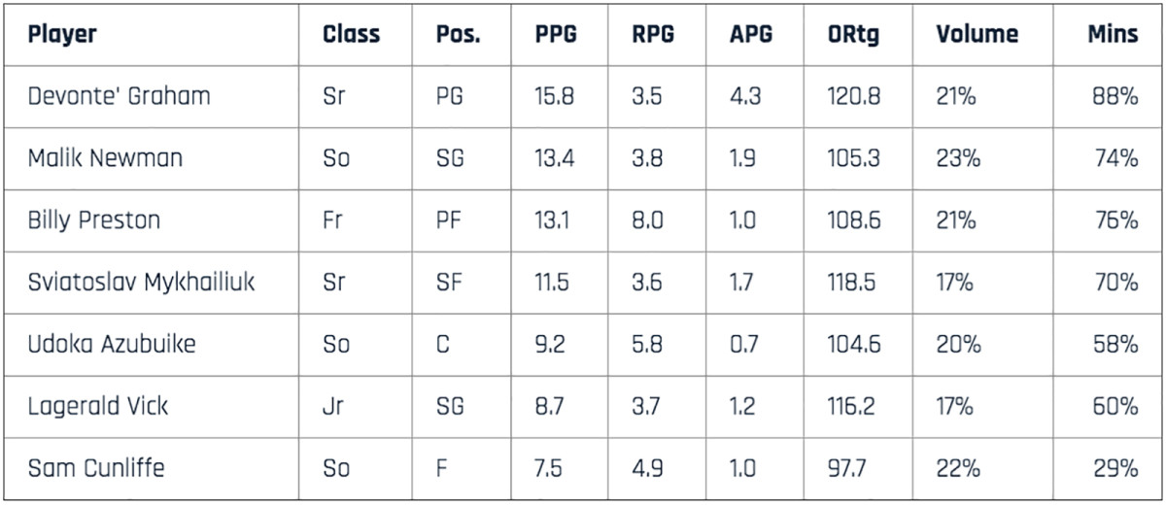Select the Class column header
The width and height of the screenshot is (1166, 506).
coord(351,35)
